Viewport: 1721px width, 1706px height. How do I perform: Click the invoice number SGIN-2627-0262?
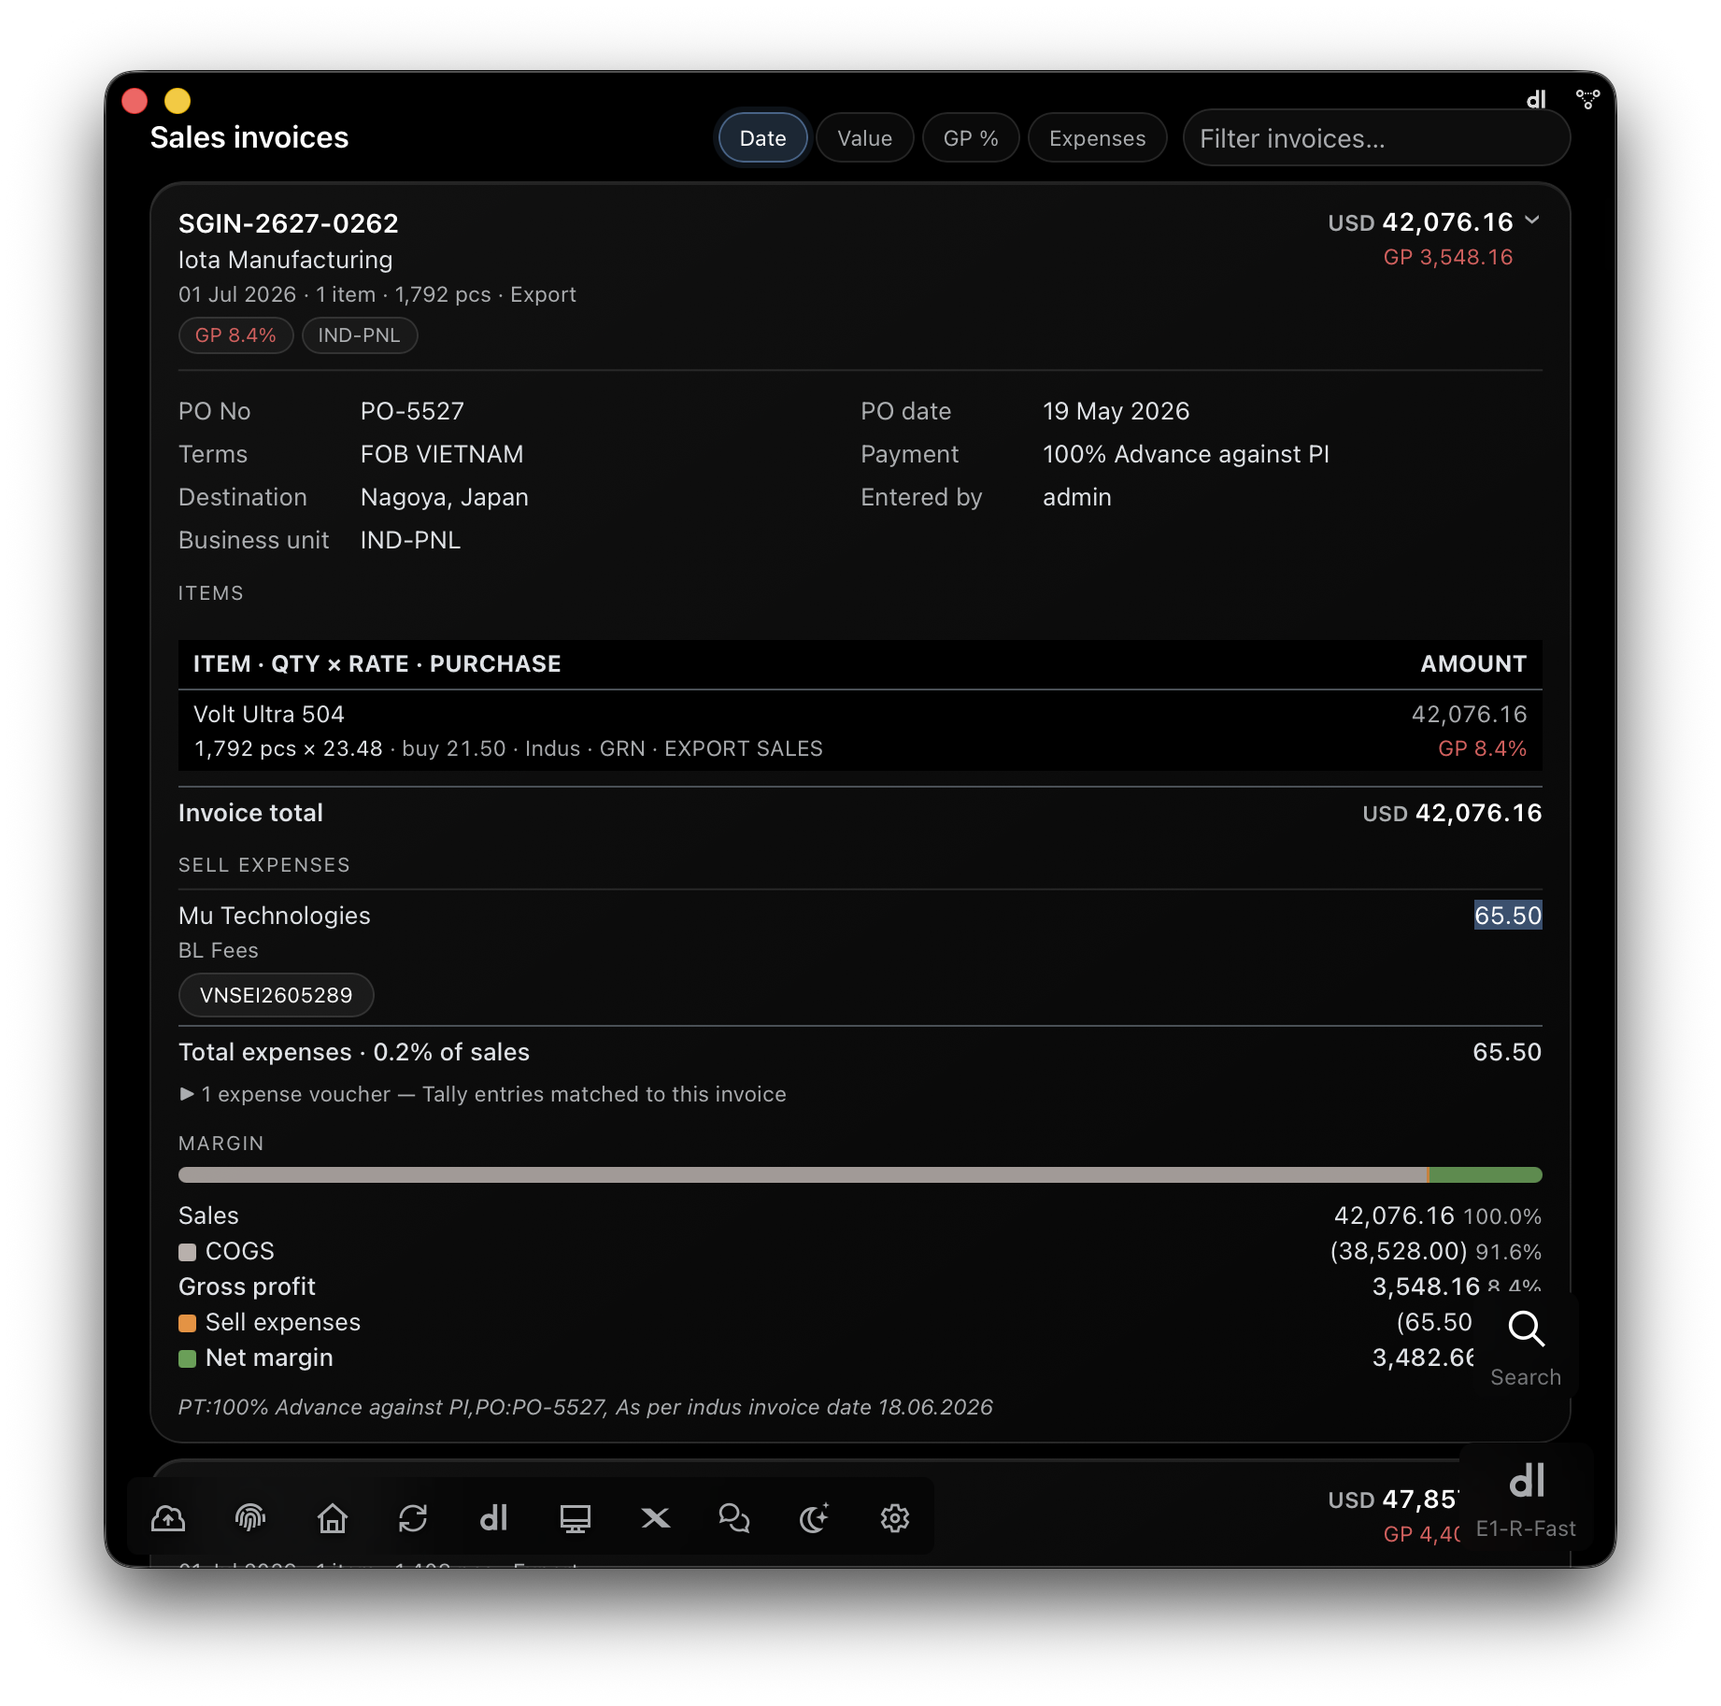pyautogui.click(x=288, y=223)
